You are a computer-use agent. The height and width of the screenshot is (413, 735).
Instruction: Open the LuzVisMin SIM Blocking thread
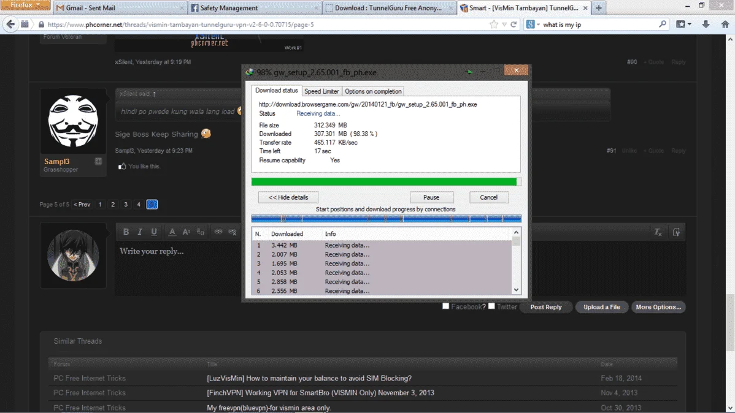click(309, 378)
